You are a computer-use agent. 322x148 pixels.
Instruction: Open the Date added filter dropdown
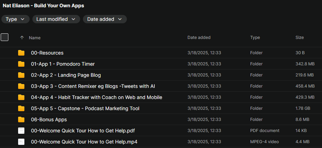[105, 19]
